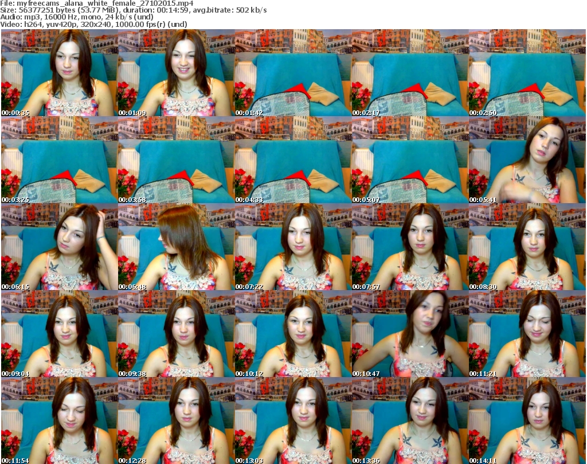Screen dimensions: 587x464
Task: Click the thumbnail marked 00:04:33
Action: 293,160
